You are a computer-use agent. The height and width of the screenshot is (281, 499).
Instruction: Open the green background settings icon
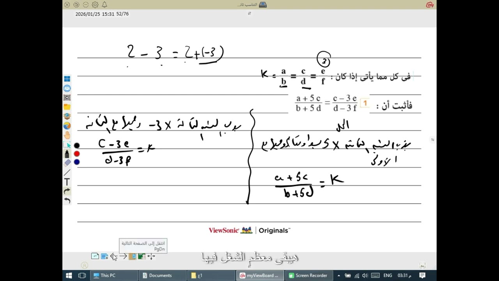click(x=142, y=256)
